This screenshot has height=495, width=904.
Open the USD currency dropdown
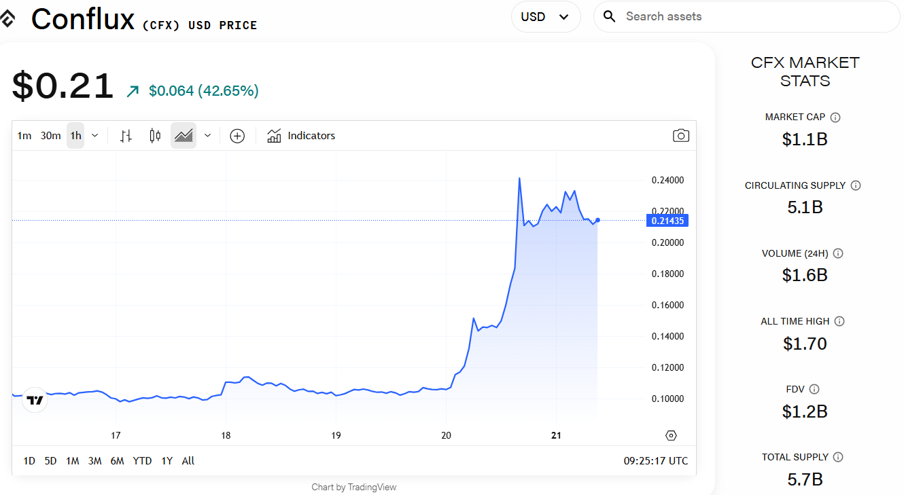coord(545,17)
